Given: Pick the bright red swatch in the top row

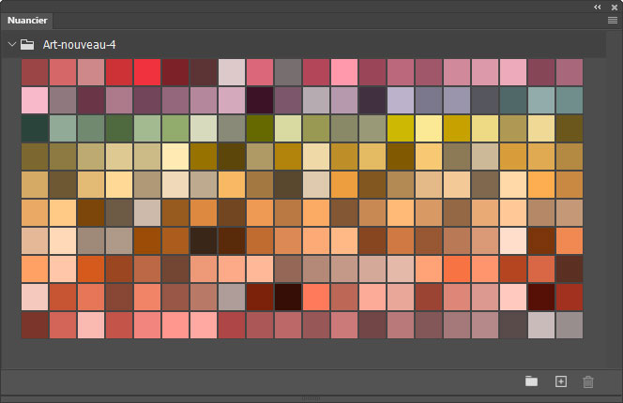Looking at the screenshot, I should click(x=147, y=72).
